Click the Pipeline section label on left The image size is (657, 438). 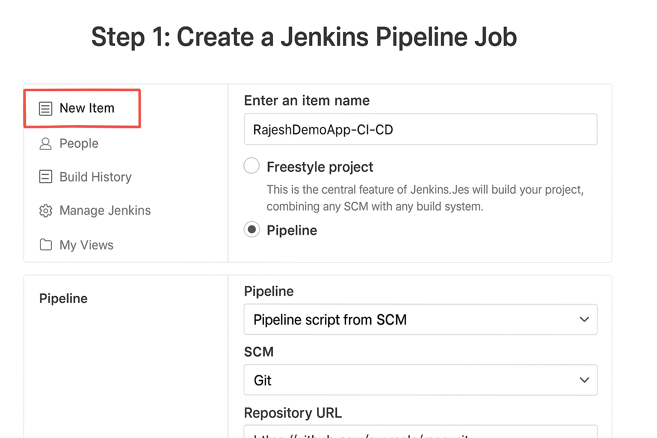(x=63, y=299)
